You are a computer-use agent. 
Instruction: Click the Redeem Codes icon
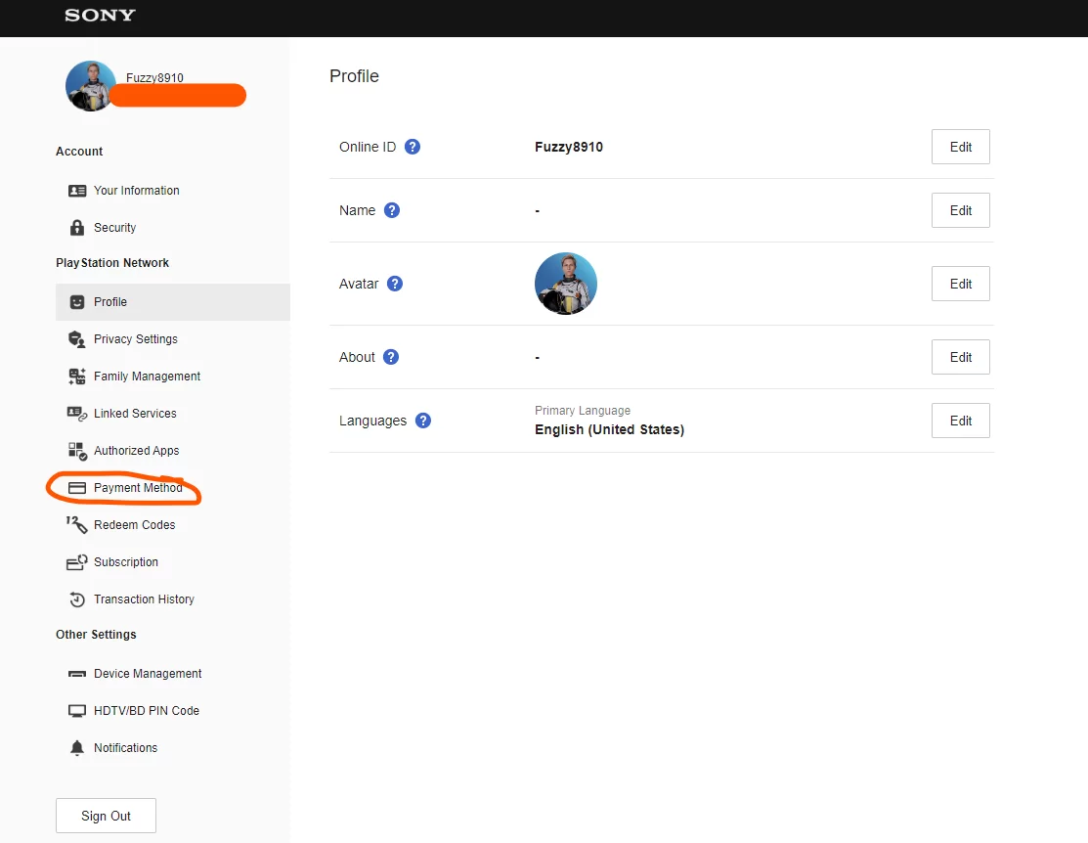pyautogui.click(x=77, y=525)
